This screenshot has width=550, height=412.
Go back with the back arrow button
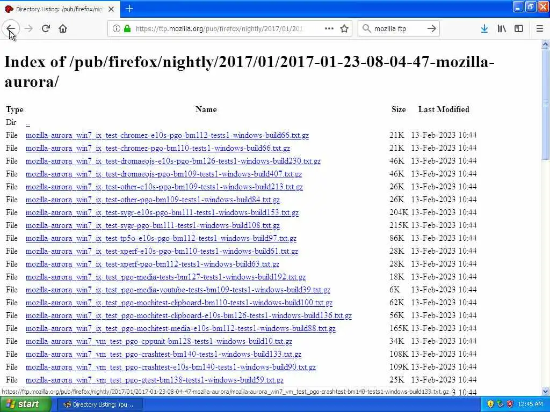[11, 28]
